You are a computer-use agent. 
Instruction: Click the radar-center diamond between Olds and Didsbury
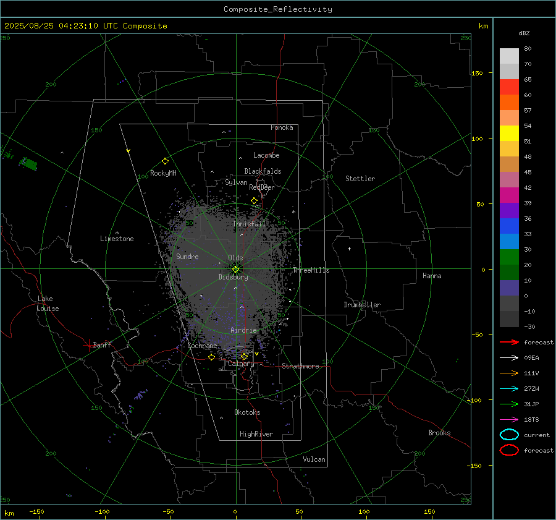point(235,269)
